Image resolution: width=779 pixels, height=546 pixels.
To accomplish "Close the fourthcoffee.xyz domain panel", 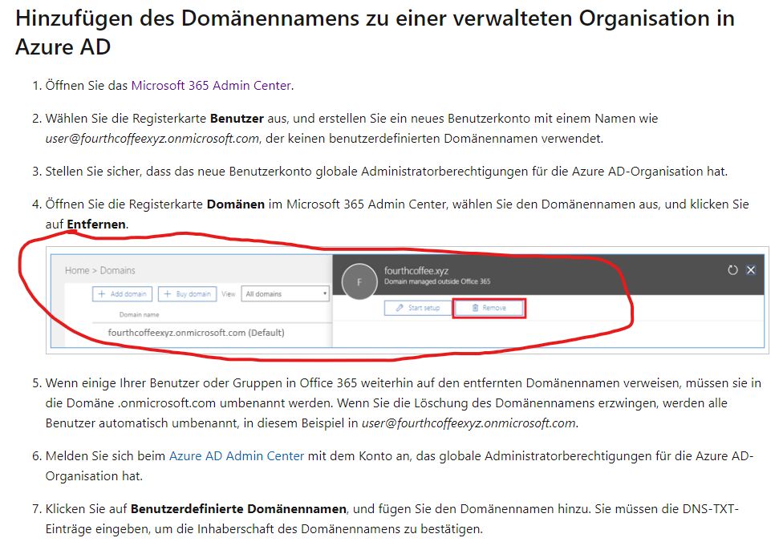I will point(751,270).
